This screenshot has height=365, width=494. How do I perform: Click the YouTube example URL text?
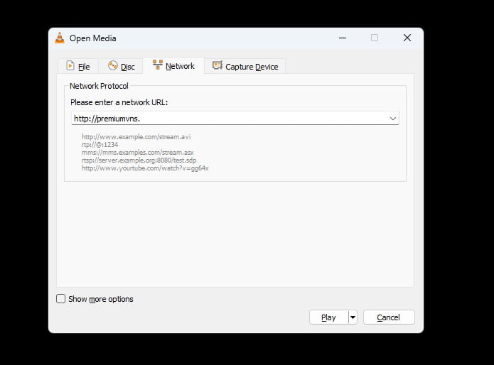145,168
